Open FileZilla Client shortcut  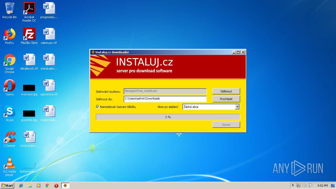(29, 36)
